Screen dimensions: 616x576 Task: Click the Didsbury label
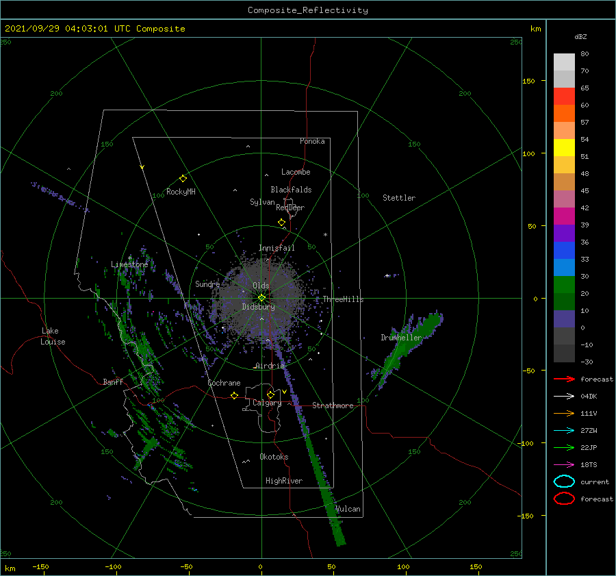(259, 307)
